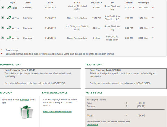Select flight number AZ 630
Screen dimensions: 167x127
[x=15, y=38]
